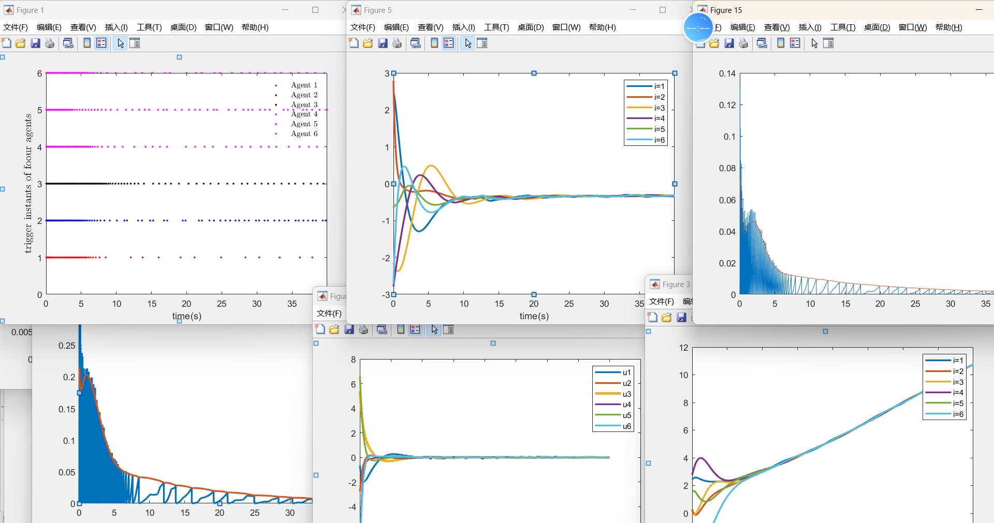Image resolution: width=994 pixels, height=523 pixels.
Task: Click New Figure icon in Figure 5
Action: [x=354, y=43]
